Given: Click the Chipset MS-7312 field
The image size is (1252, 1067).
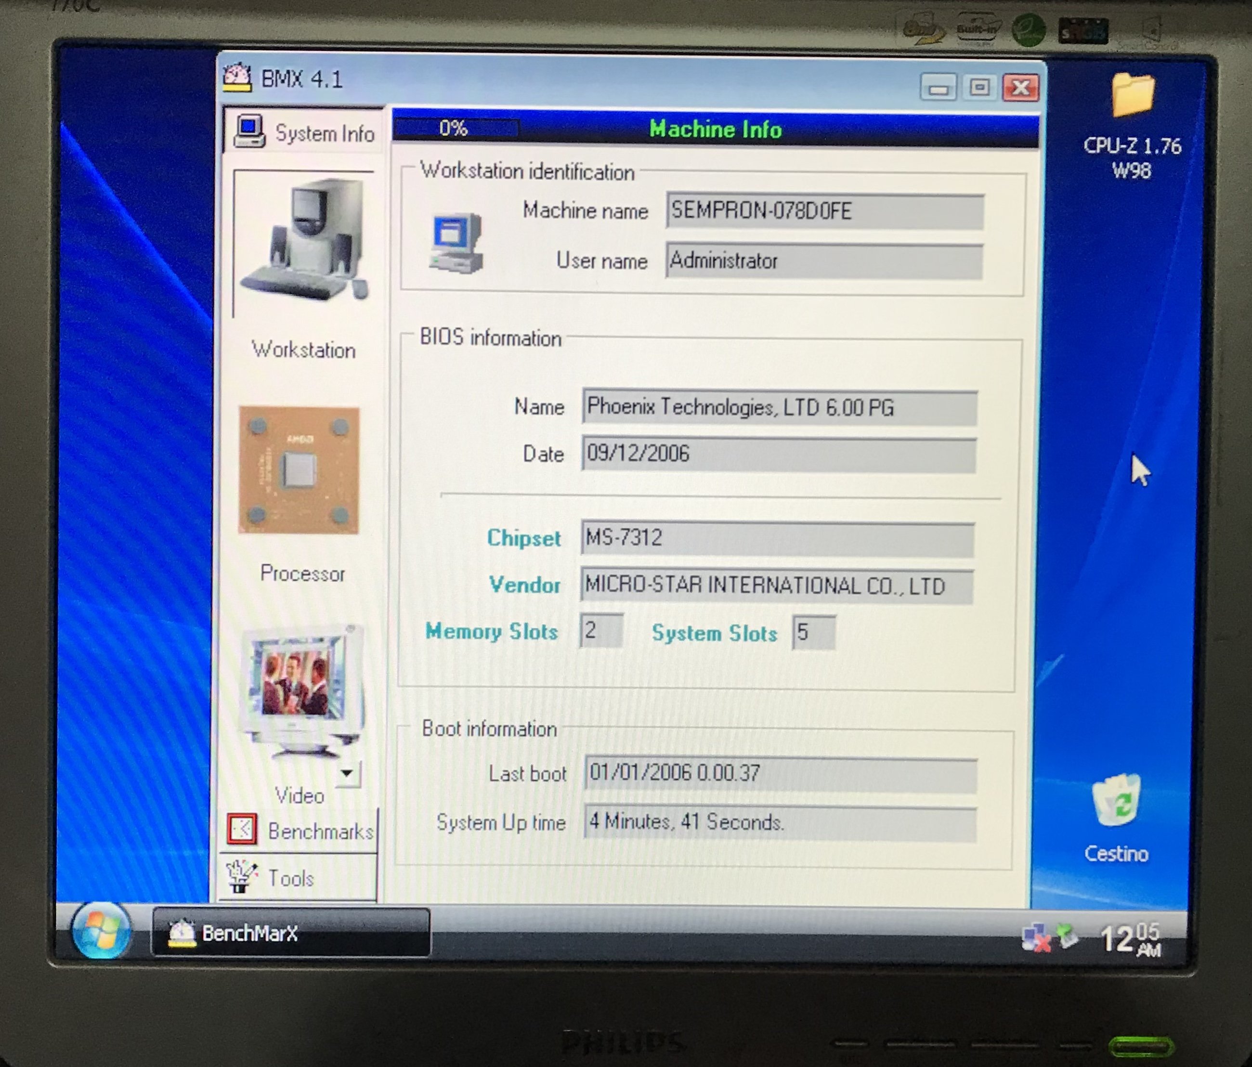Looking at the screenshot, I should pos(776,538).
